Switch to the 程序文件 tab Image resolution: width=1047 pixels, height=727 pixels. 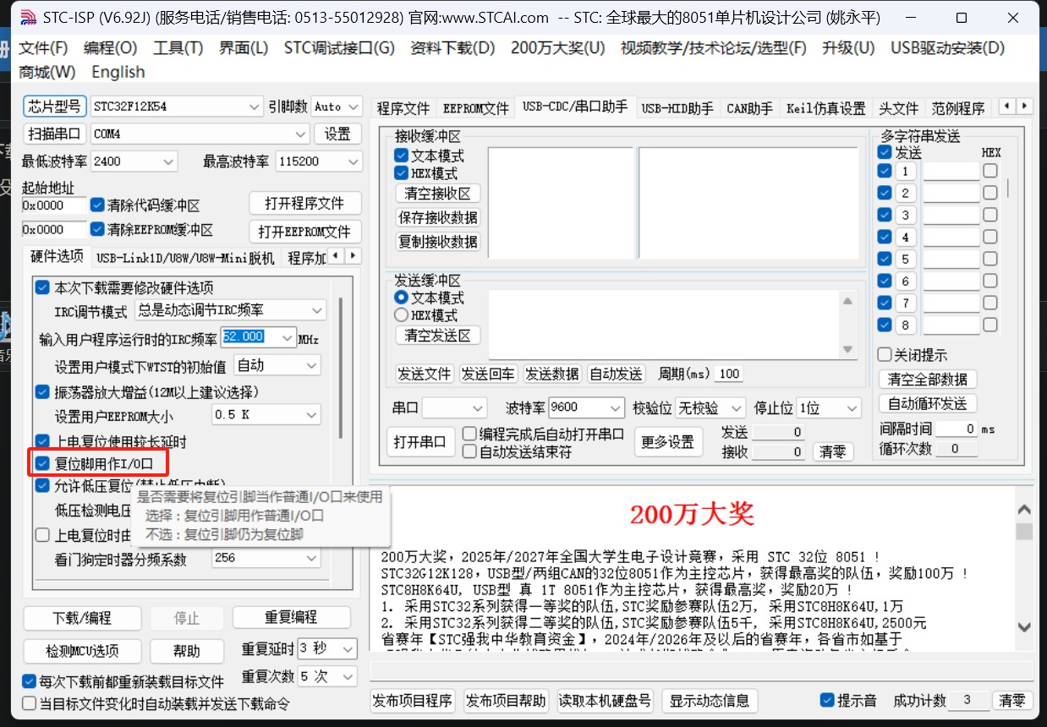click(x=403, y=108)
